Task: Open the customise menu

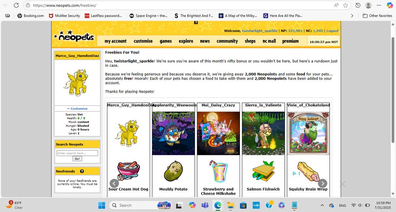Action: click(143, 41)
